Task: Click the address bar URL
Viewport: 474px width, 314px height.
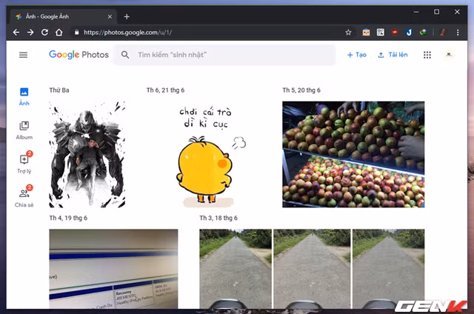Action: (x=128, y=33)
